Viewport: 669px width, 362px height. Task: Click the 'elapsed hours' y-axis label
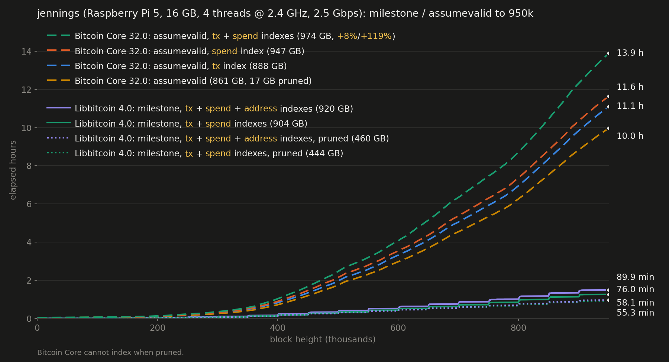coord(13,170)
